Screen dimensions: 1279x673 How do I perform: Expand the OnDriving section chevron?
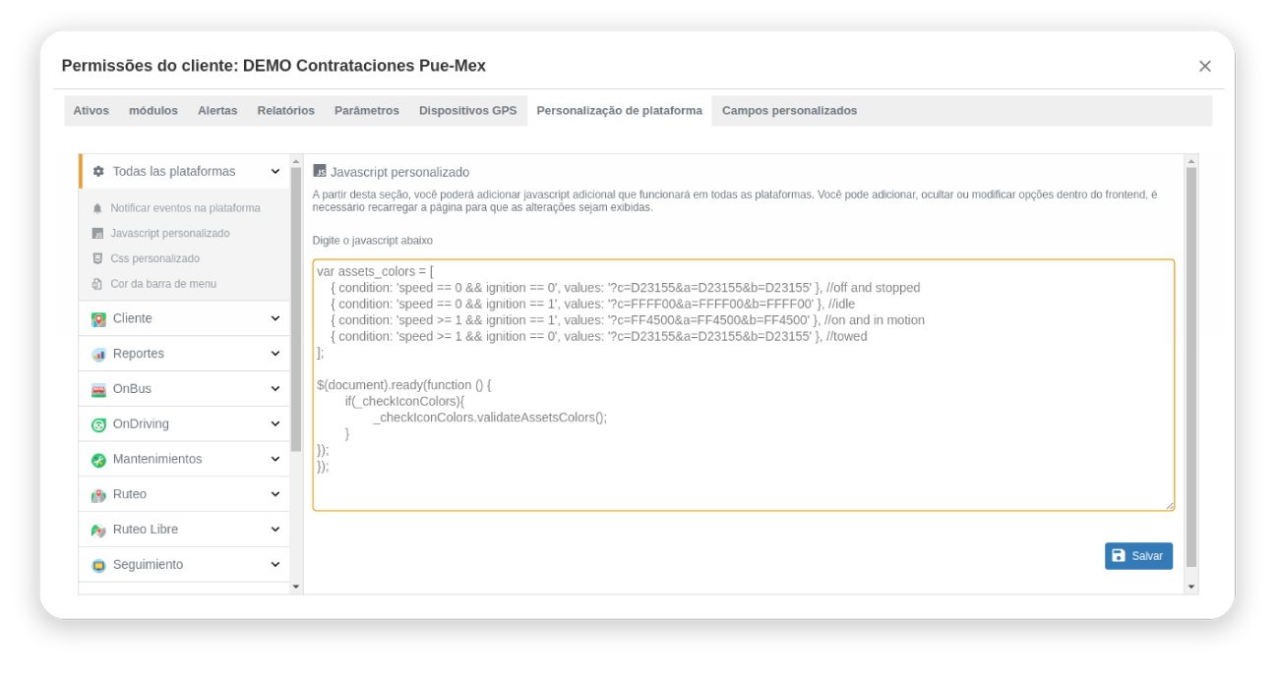(275, 423)
